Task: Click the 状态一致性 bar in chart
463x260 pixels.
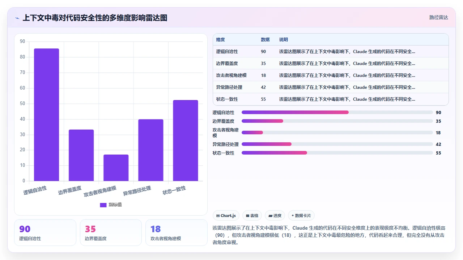Action: click(185, 140)
